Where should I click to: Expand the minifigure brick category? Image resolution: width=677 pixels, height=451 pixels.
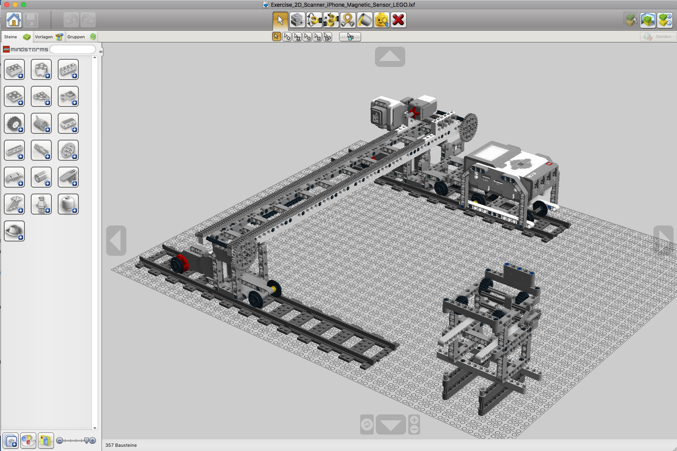click(41, 204)
